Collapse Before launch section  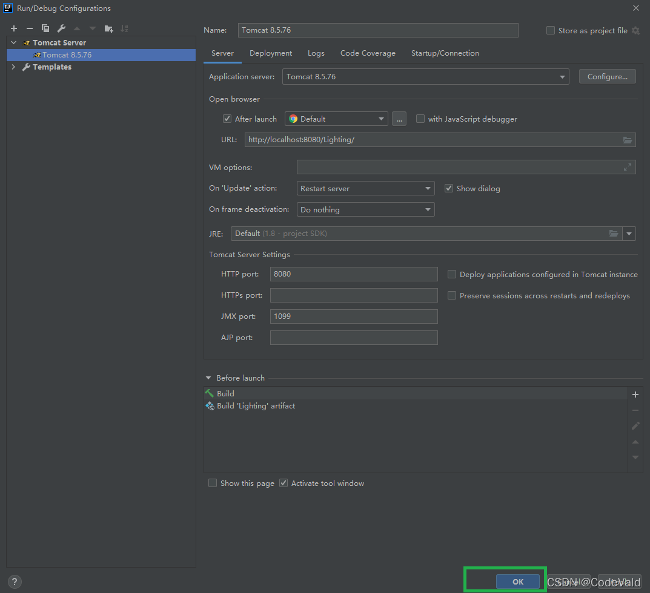208,378
